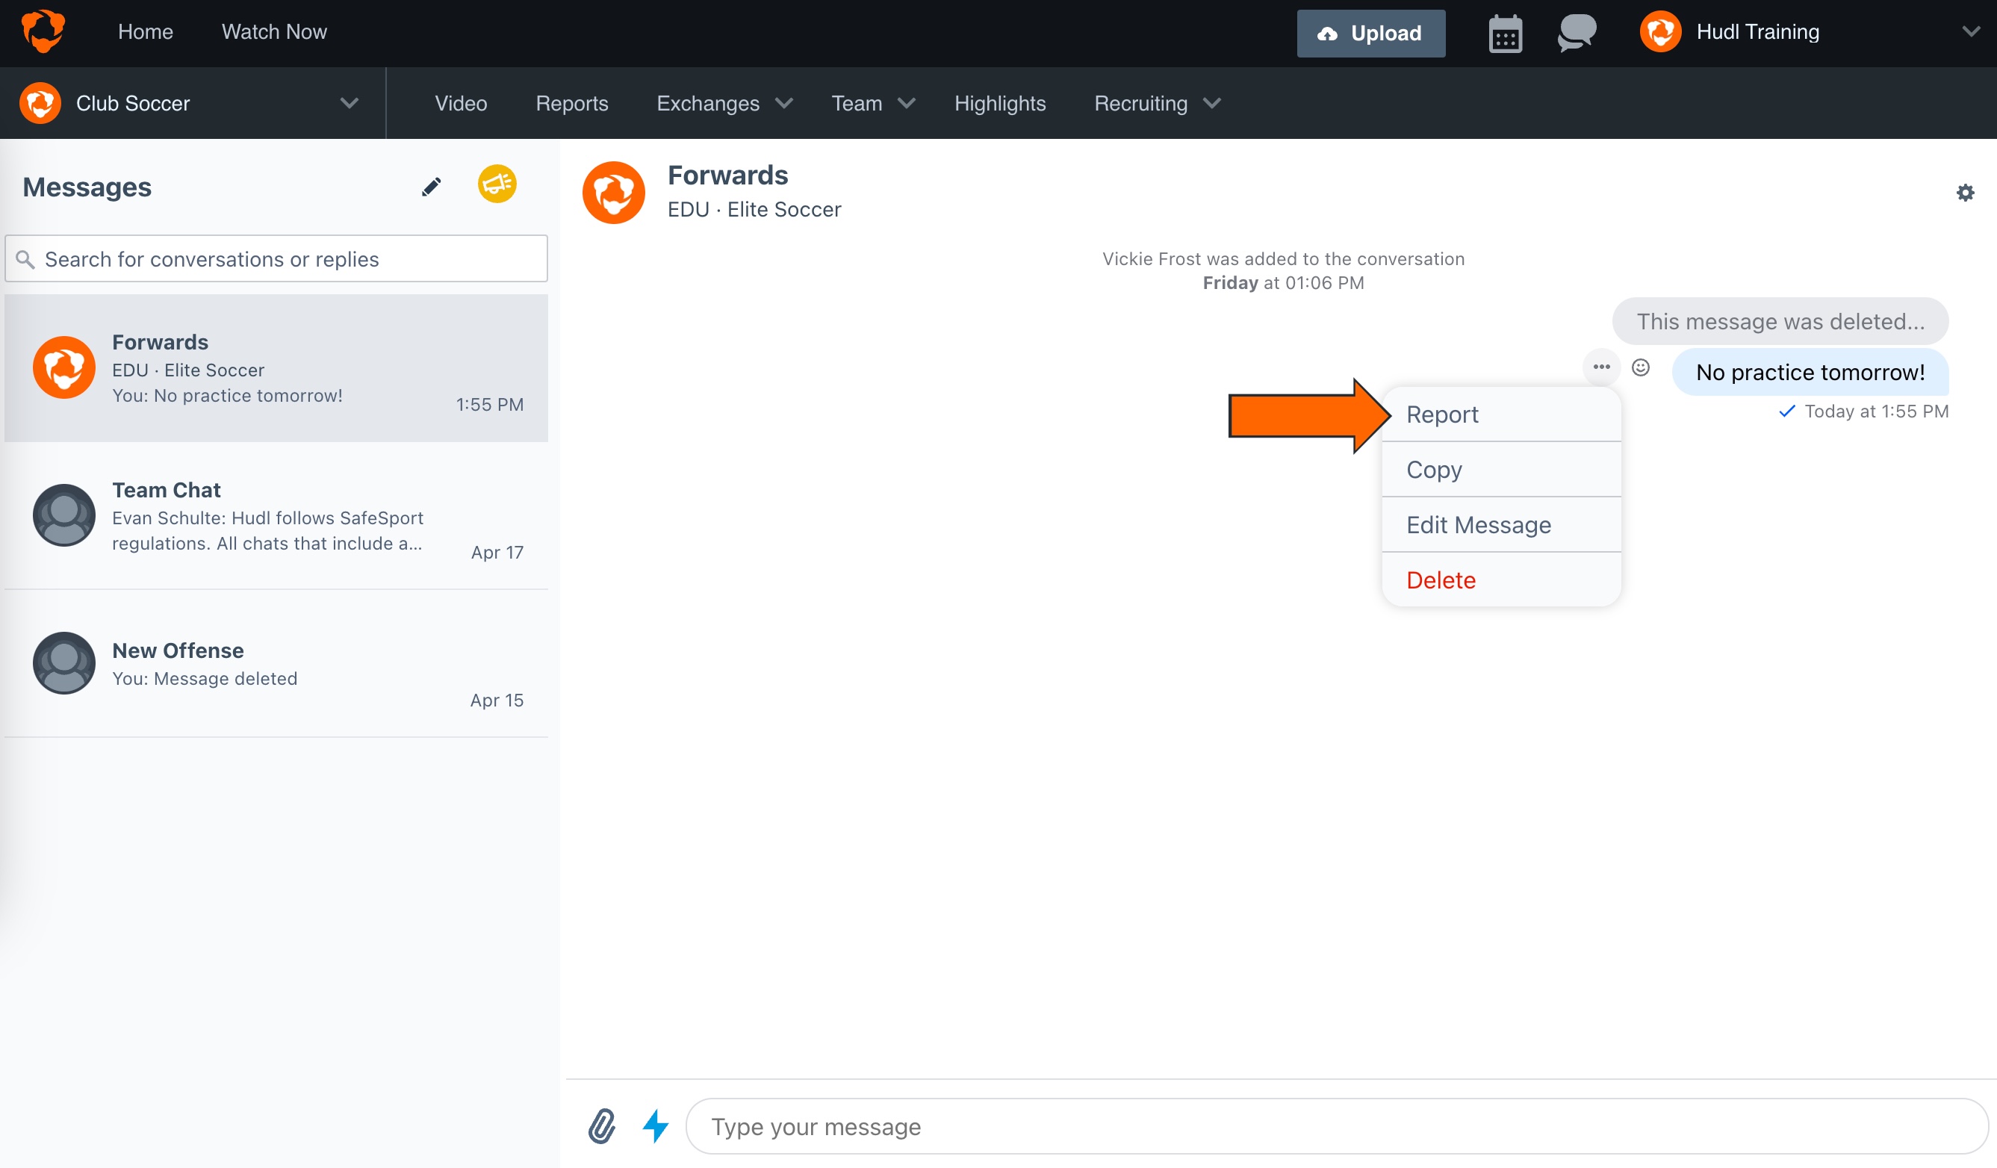The width and height of the screenshot is (1997, 1168).
Task: Open the Watch Now link
Action: pos(274,31)
